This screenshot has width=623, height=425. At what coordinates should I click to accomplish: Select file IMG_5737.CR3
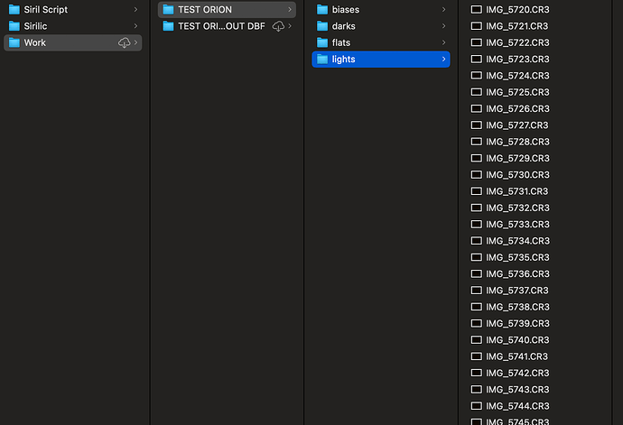[516, 291]
